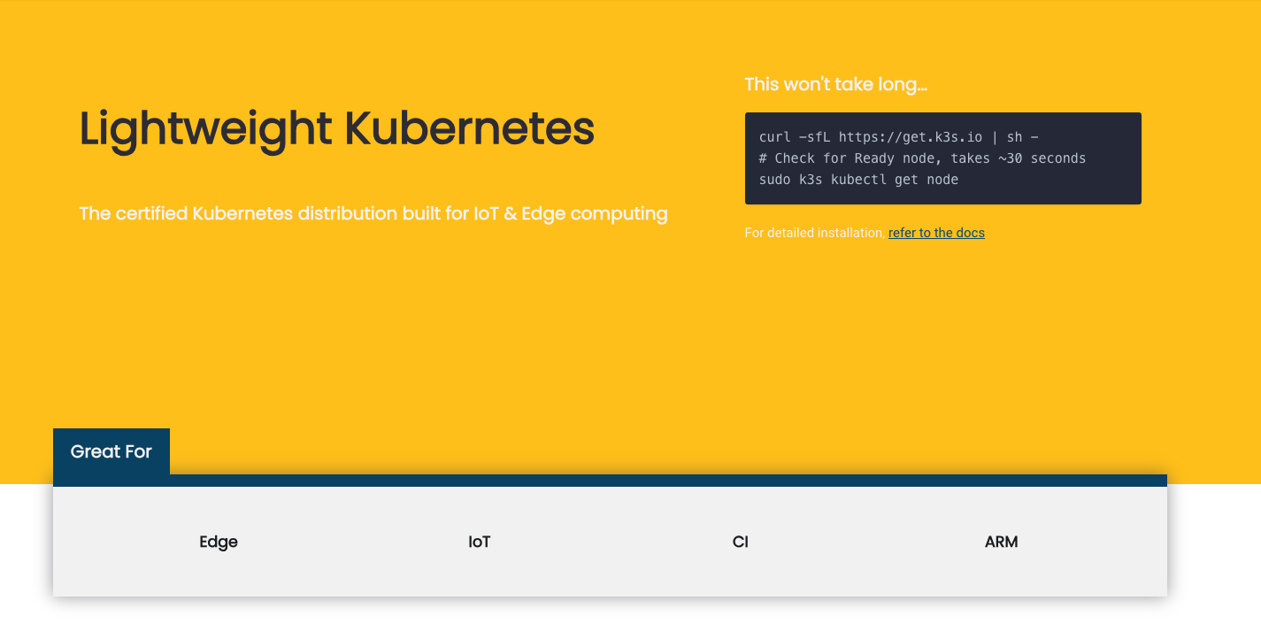Click the 'This won't take long…' heading
The image size is (1261, 639).
tap(836, 85)
